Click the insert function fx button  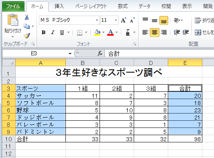tap(100, 53)
